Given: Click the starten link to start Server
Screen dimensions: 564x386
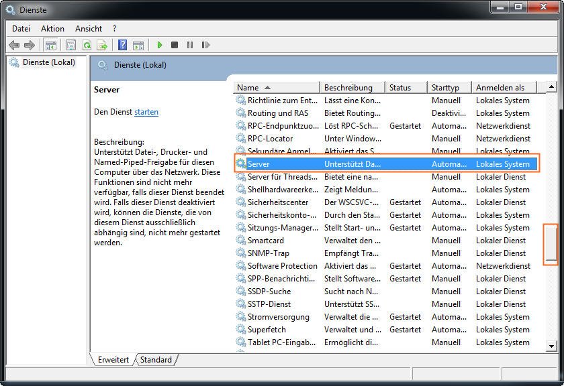Looking at the screenshot, I should click(x=146, y=112).
